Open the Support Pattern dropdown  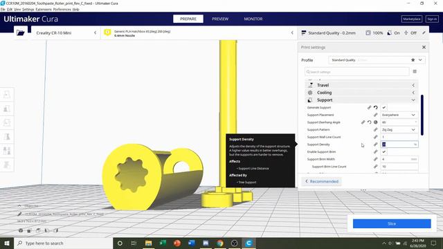pos(399,129)
